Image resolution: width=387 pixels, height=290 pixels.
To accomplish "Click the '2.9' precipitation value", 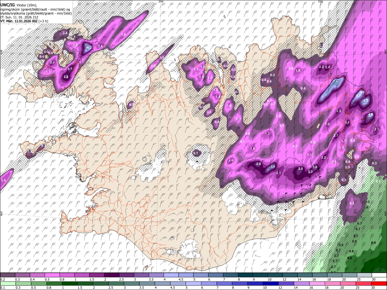I will point(259,164).
